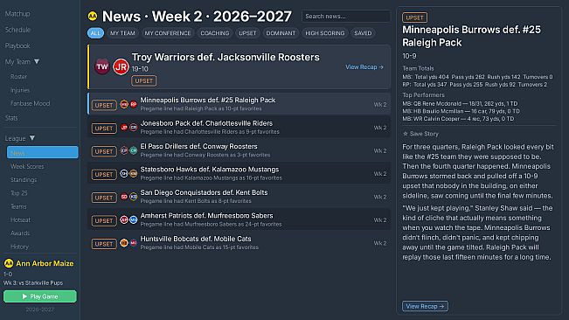This screenshot has height=320, width=569.
Task: Collapse the League sidebar section arrow
Action: click(x=32, y=138)
